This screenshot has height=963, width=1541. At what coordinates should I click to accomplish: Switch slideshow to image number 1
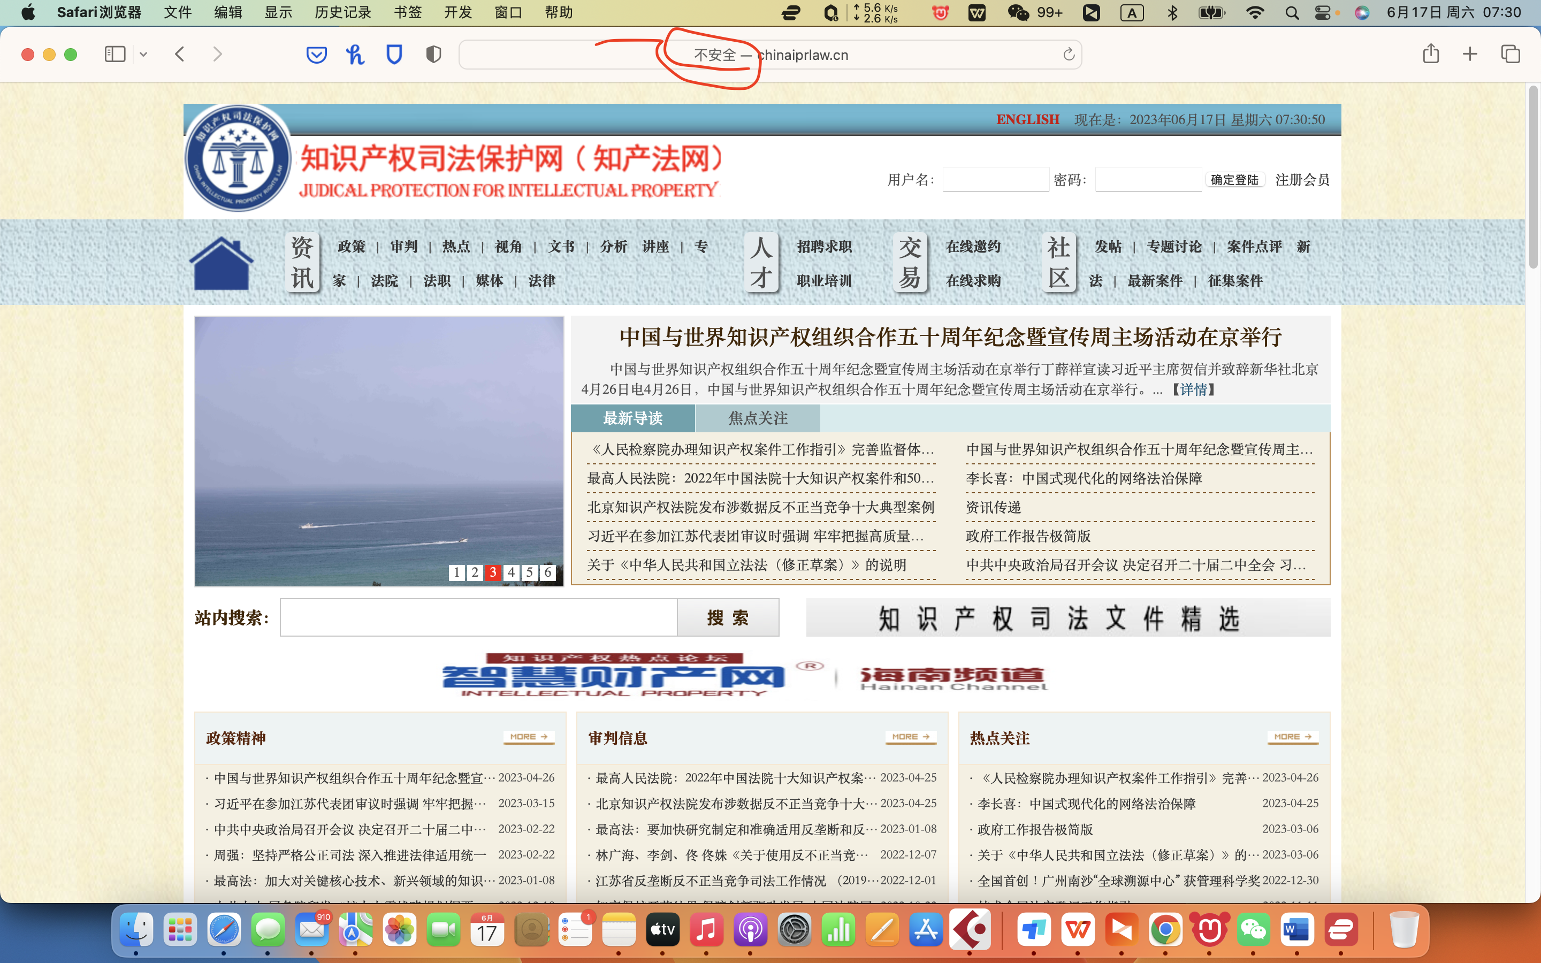point(456,572)
